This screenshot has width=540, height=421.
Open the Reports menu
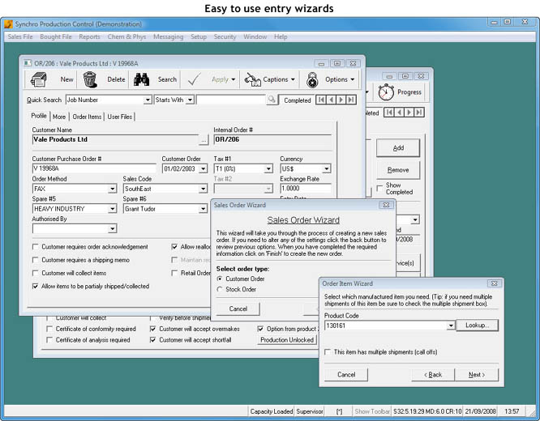89,36
